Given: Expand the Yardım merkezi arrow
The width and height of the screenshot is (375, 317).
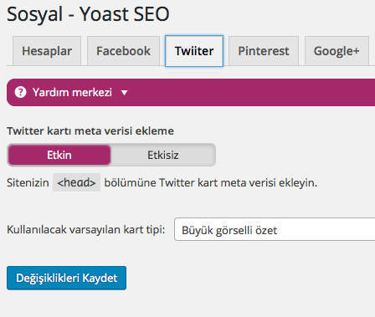Looking at the screenshot, I should tap(125, 93).
